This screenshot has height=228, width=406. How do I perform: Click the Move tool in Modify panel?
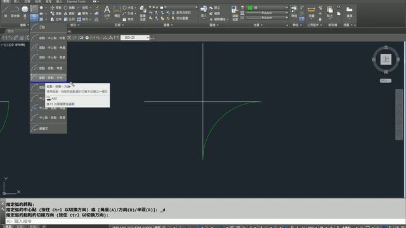coord(56,8)
